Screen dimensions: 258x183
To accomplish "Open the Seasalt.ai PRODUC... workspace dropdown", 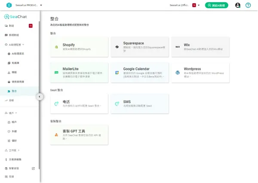I will coord(29,5).
